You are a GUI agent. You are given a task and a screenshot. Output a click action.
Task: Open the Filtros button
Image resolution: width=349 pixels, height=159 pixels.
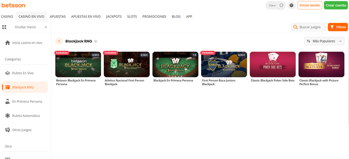[338, 27]
